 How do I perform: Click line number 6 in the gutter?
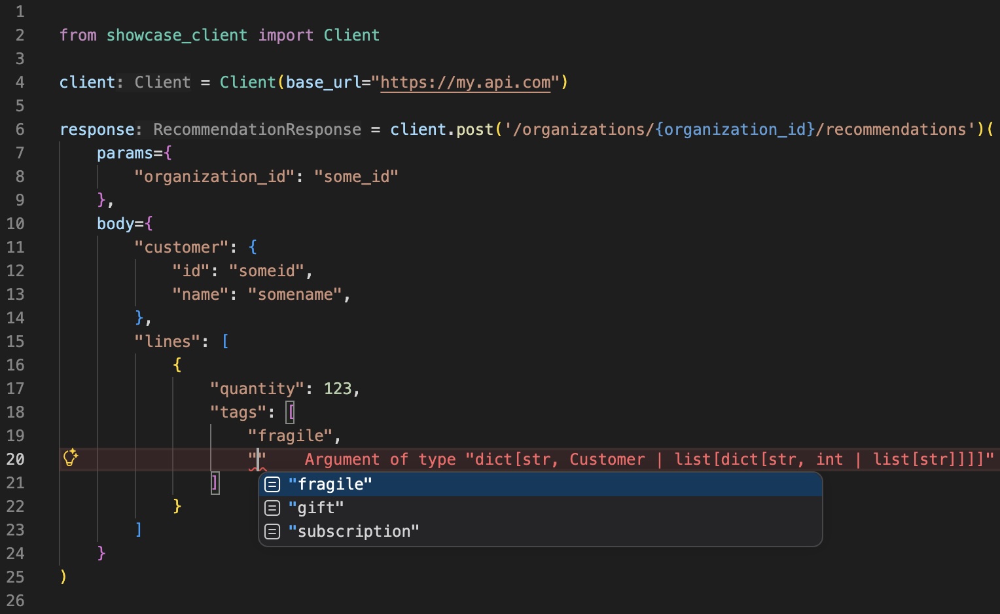pyautogui.click(x=20, y=129)
